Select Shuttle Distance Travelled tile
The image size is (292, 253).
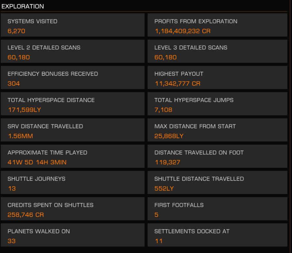pos(217,183)
